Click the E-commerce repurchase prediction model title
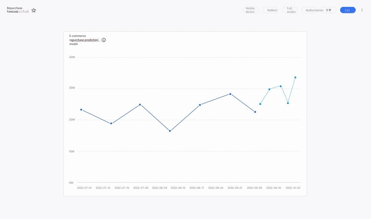The width and height of the screenshot is (371, 219). click(x=84, y=40)
